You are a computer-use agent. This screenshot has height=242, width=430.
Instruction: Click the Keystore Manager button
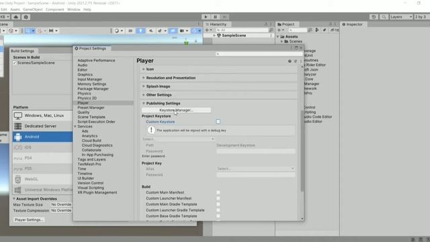click(176, 110)
